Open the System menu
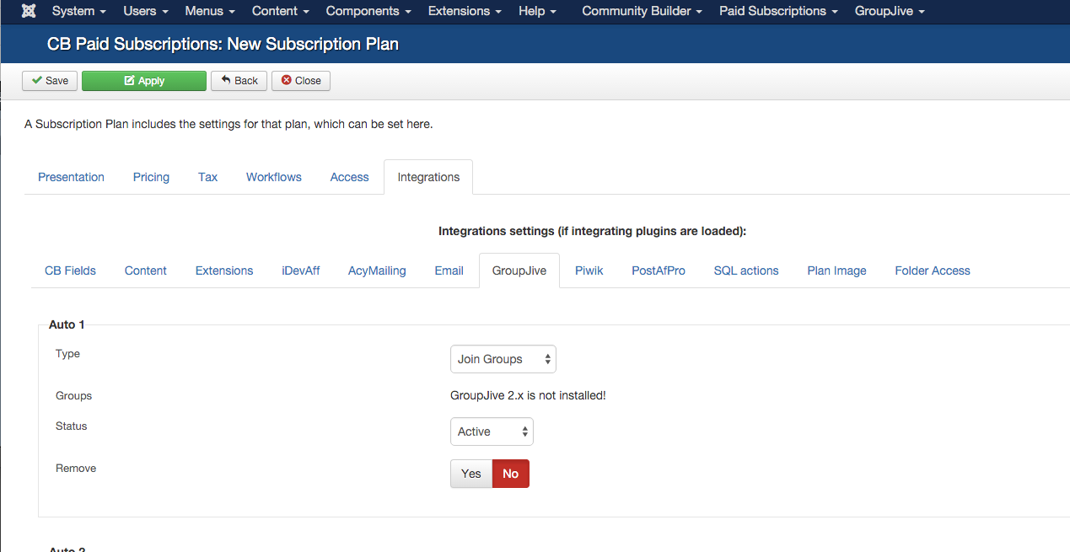This screenshot has width=1070, height=552. (79, 11)
